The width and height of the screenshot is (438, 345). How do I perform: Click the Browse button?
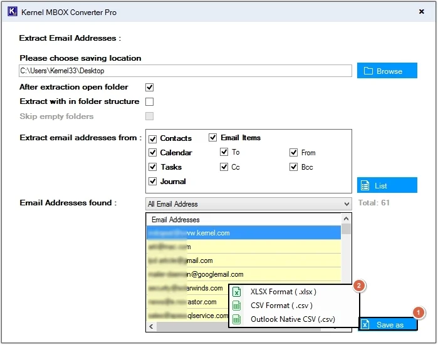(x=387, y=71)
